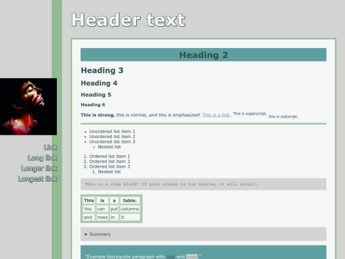Open the Longer link in sidebar
Image resolution: width=345 pixels, height=259 pixels.
click(x=39, y=168)
